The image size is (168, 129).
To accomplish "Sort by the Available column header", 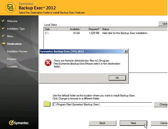I will [69, 29].
